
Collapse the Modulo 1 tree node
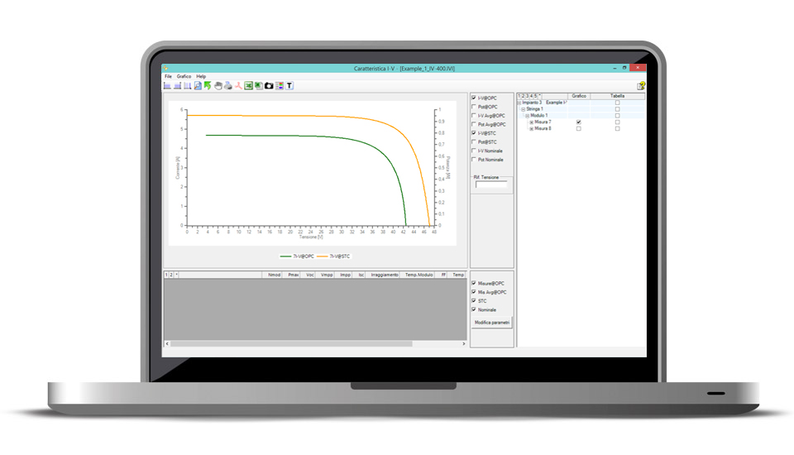527,116
